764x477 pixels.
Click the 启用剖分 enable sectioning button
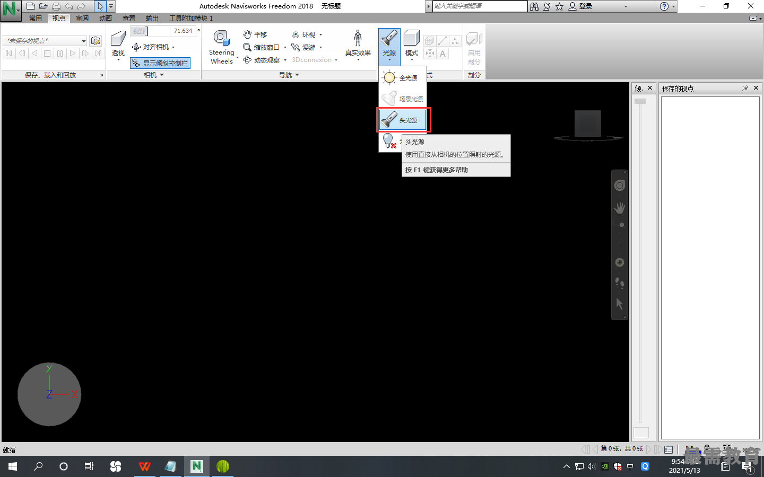[474, 48]
